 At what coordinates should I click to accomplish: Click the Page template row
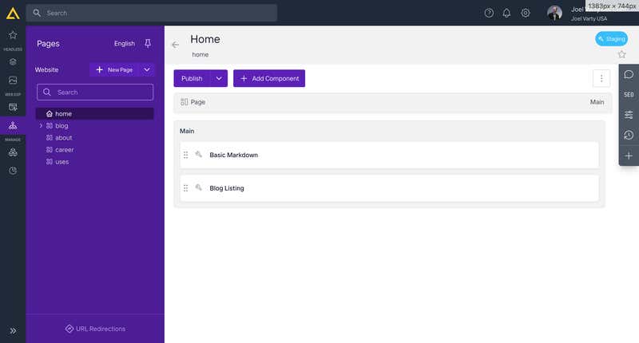392,102
